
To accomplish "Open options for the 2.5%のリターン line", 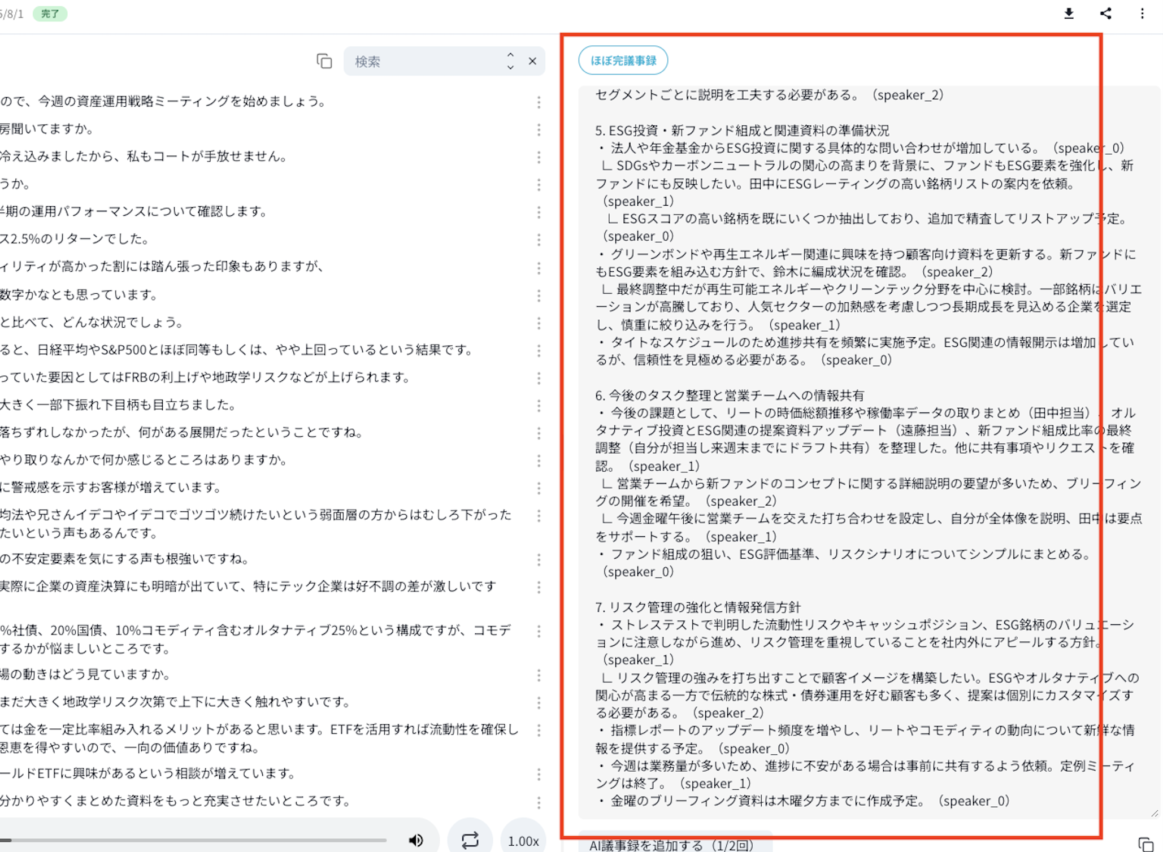I will (539, 240).
